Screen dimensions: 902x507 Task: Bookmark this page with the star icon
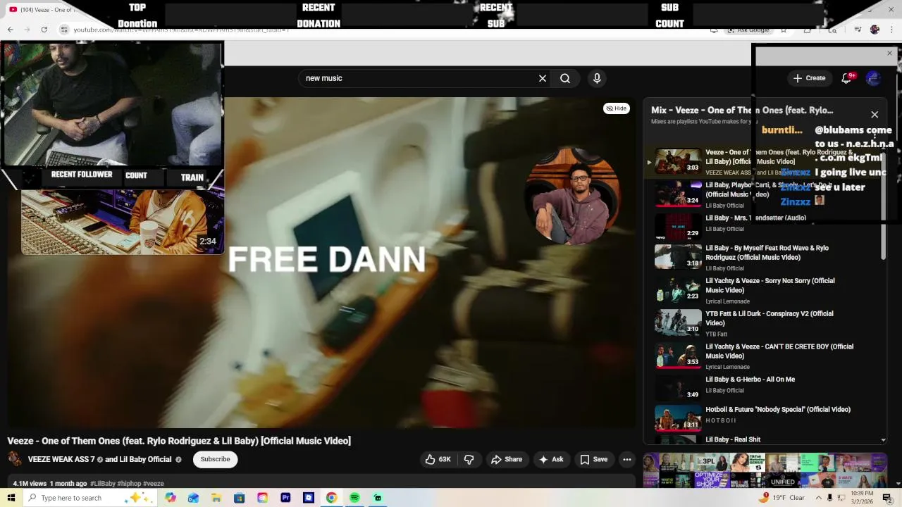tap(783, 30)
